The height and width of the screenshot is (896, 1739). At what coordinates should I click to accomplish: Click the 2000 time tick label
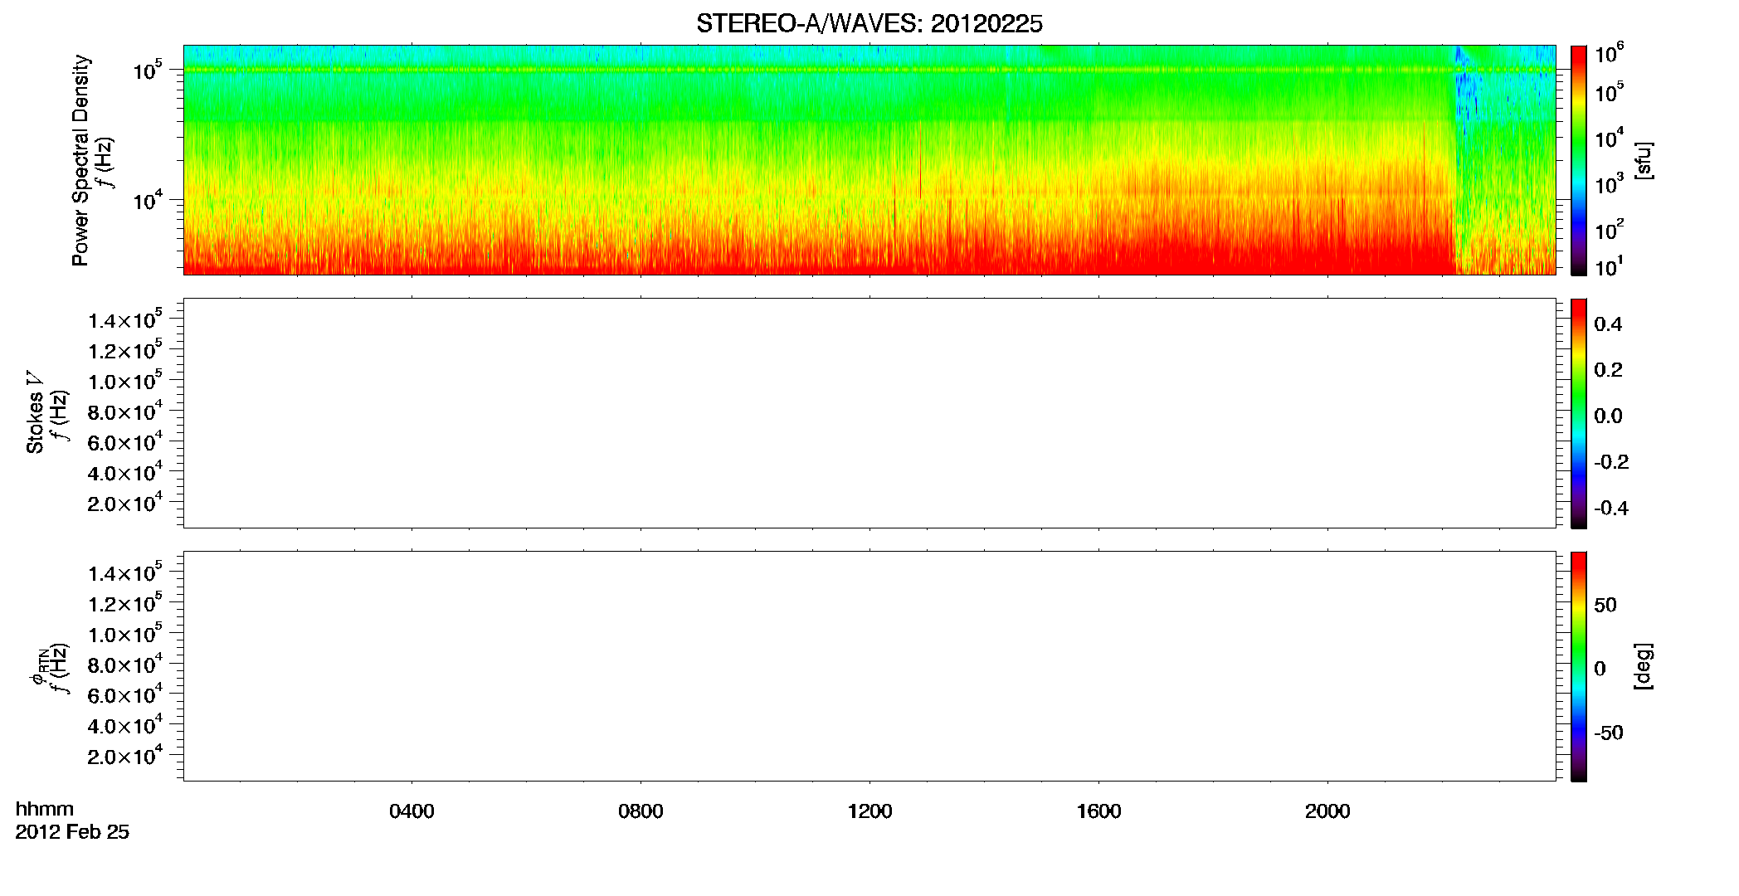[x=1327, y=811]
